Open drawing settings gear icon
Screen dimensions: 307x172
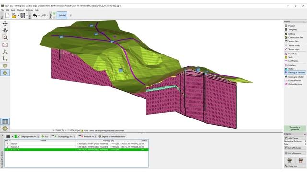(x=5, y=129)
